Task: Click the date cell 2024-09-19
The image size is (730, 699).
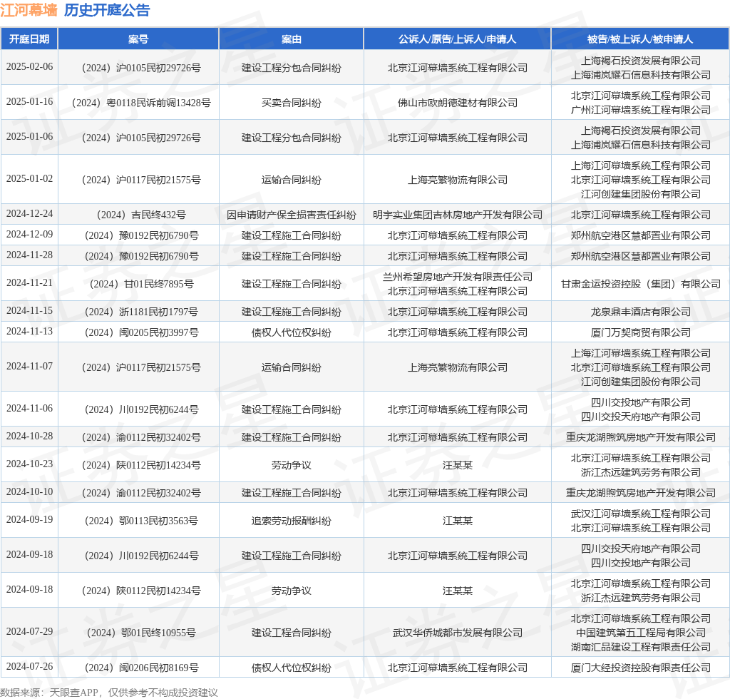Action: pyautogui.click(x=29, y=520)
